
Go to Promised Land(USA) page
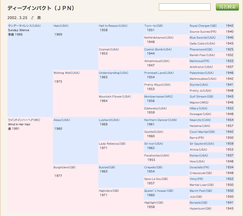coord(159,73)
